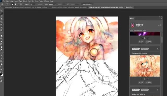167x96 pixels.
Task: Select the Gradient tool
Action: pyautogui.click(x=1, y=44)
